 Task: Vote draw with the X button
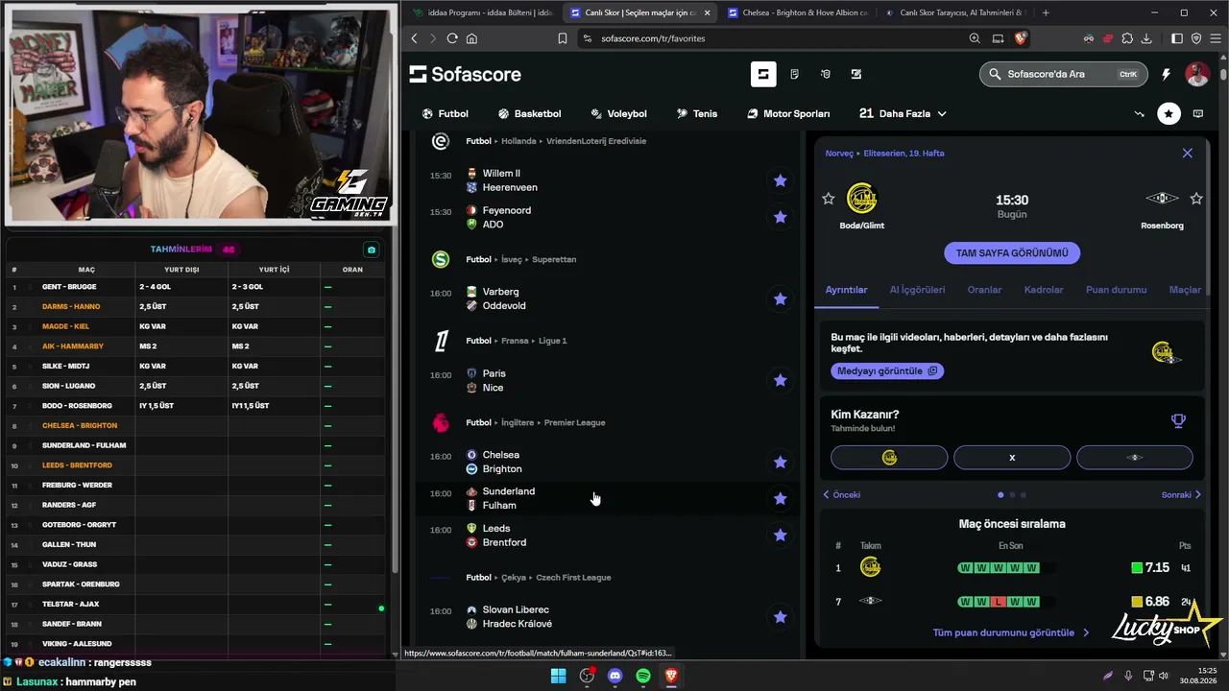coord(1012,458)
